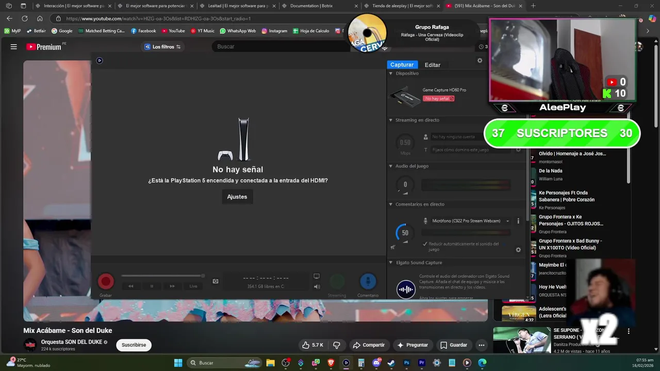Open Discord from the taskbar
Viewport: 660px width, 371px height.
[376, 363]
